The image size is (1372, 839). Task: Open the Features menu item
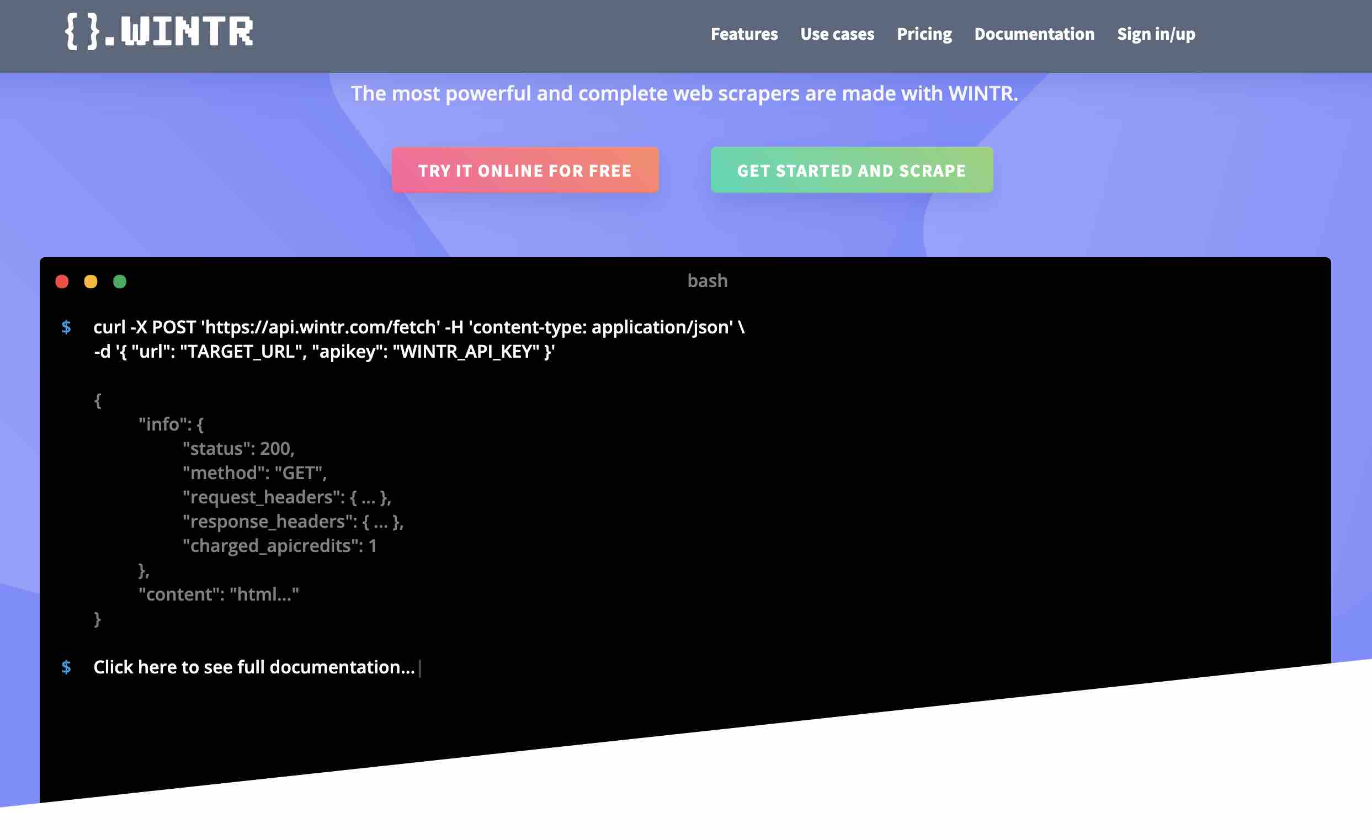[x=744, y=34]
